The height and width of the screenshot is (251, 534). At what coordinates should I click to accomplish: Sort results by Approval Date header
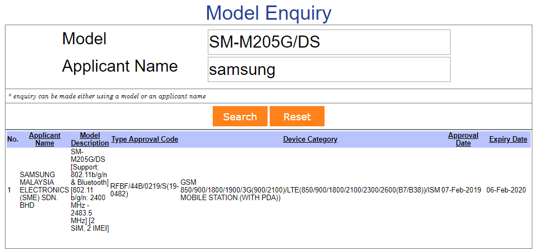point(463,139)
